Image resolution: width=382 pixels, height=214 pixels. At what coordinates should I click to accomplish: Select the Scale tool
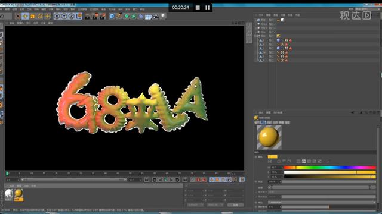point(32,16)
